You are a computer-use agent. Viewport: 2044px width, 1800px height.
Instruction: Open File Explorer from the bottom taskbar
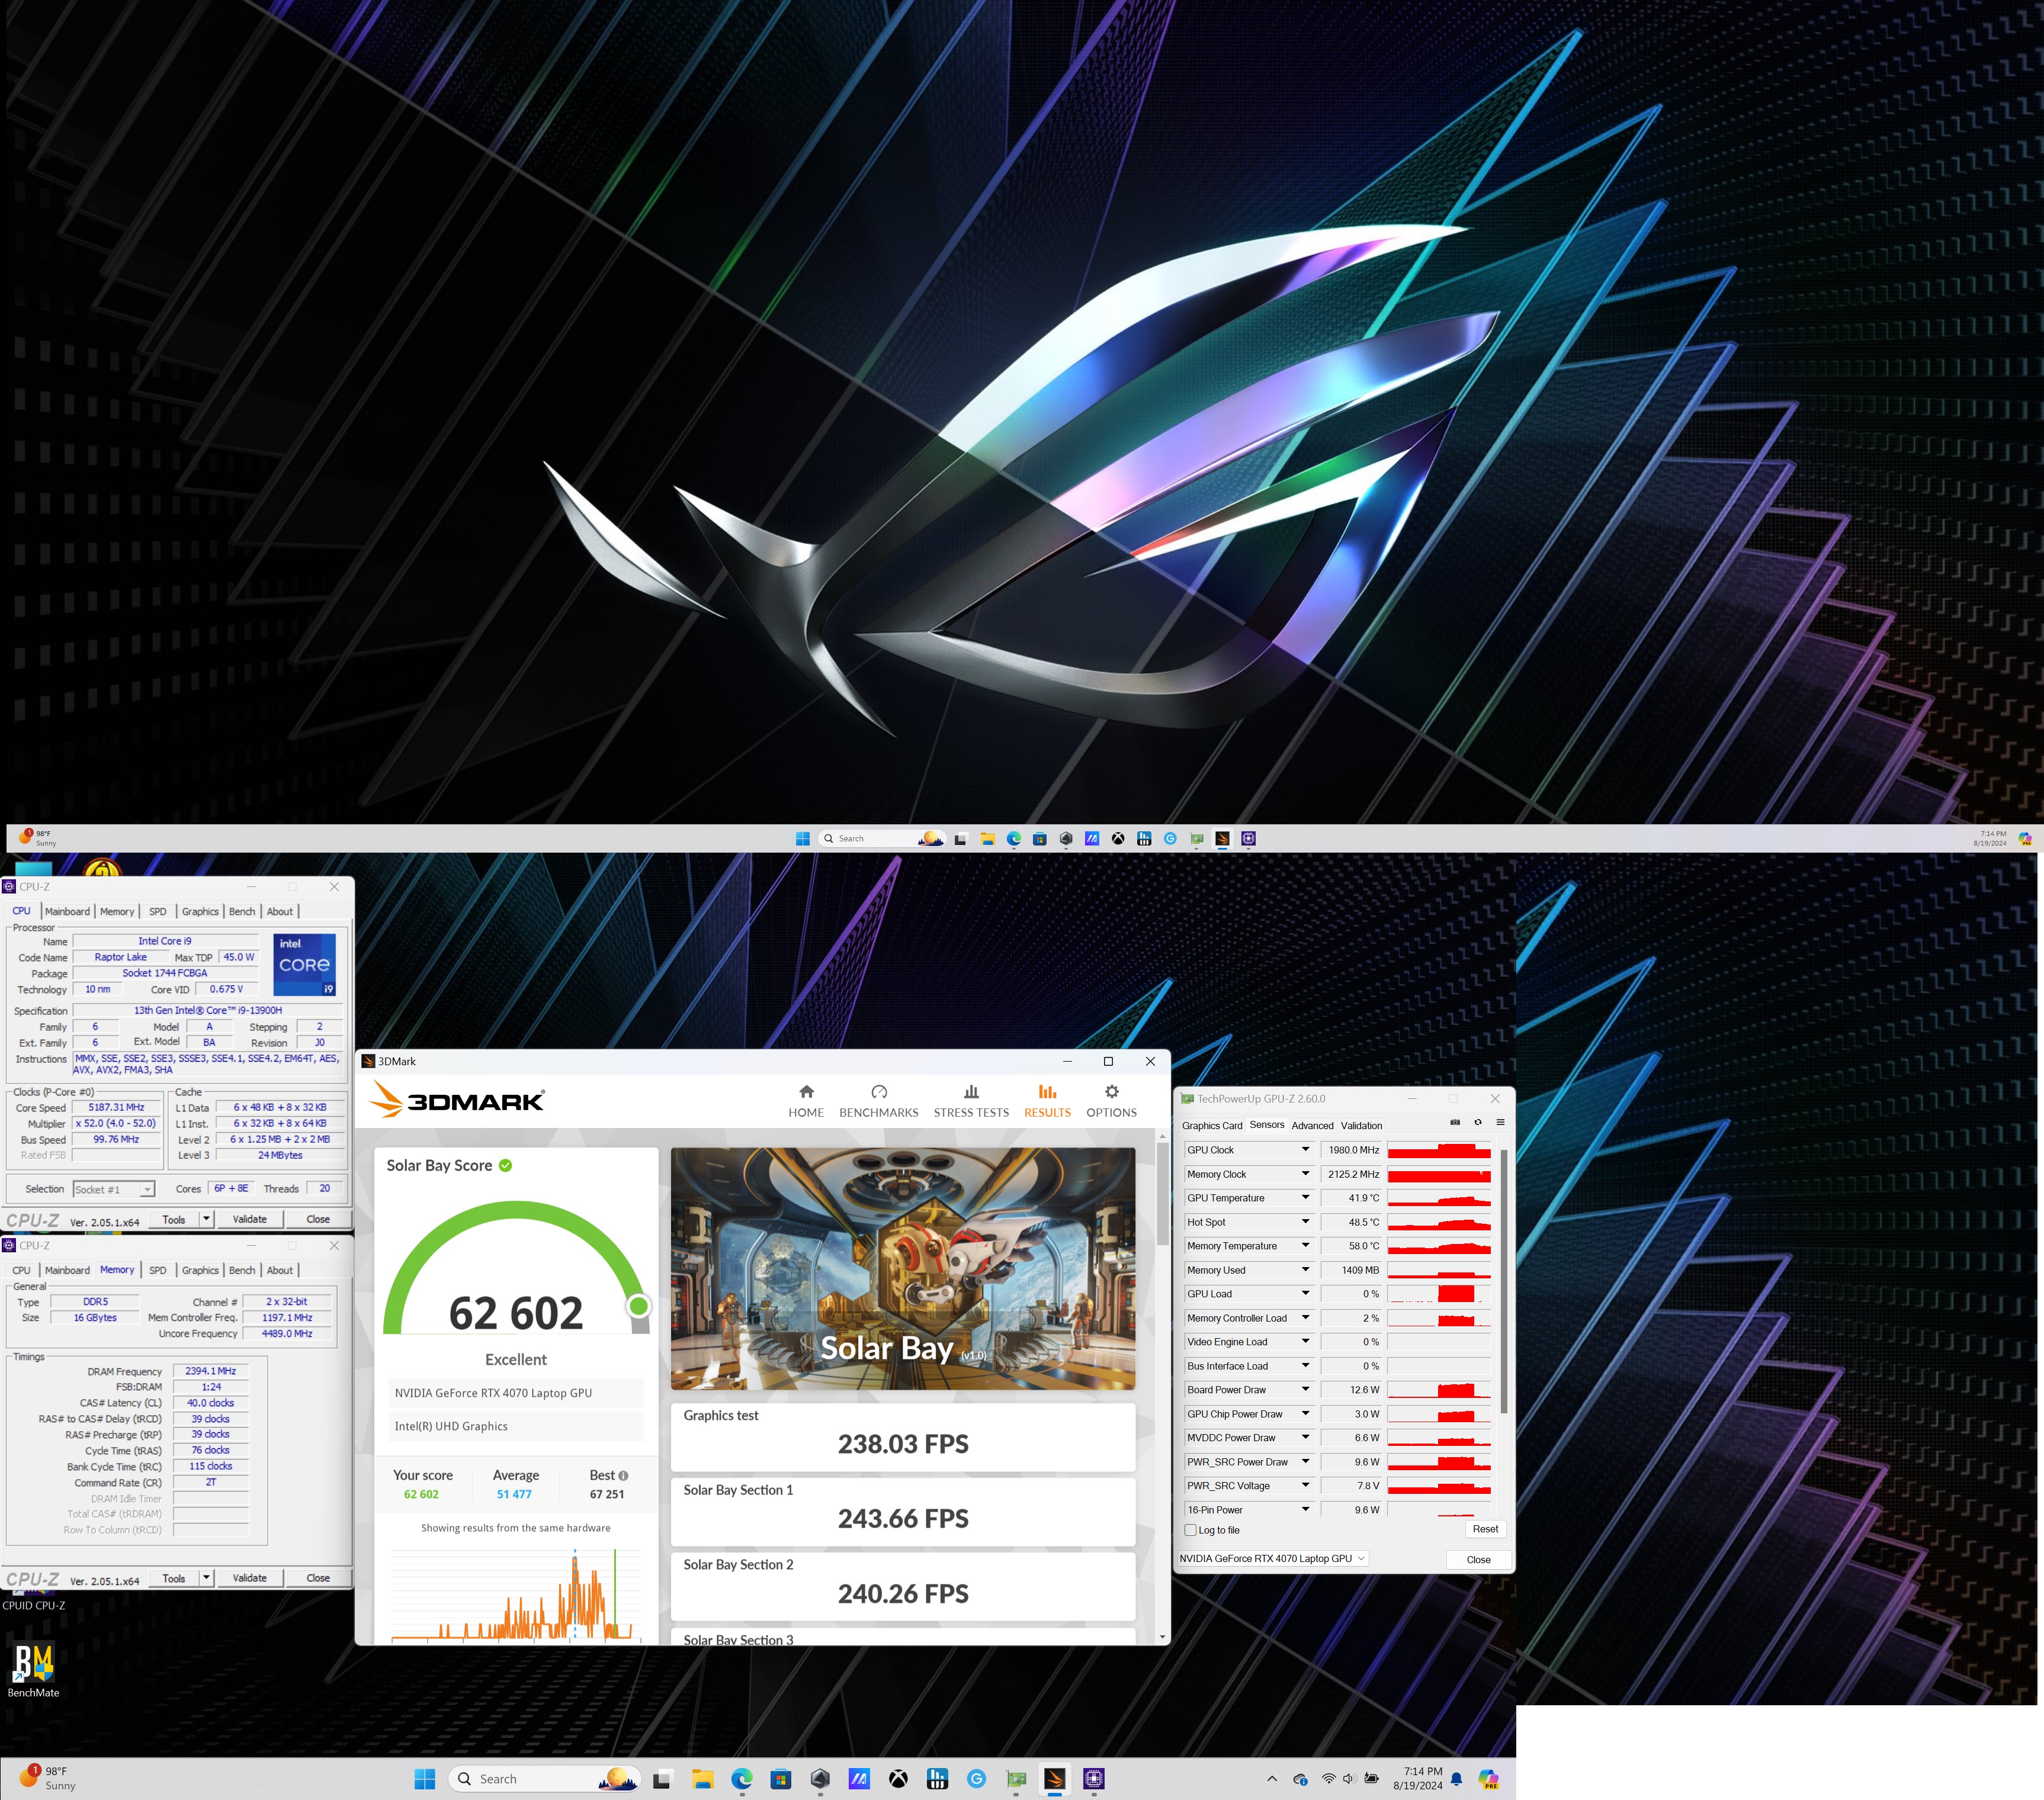pyautogui.click(x=702, y=1779)
